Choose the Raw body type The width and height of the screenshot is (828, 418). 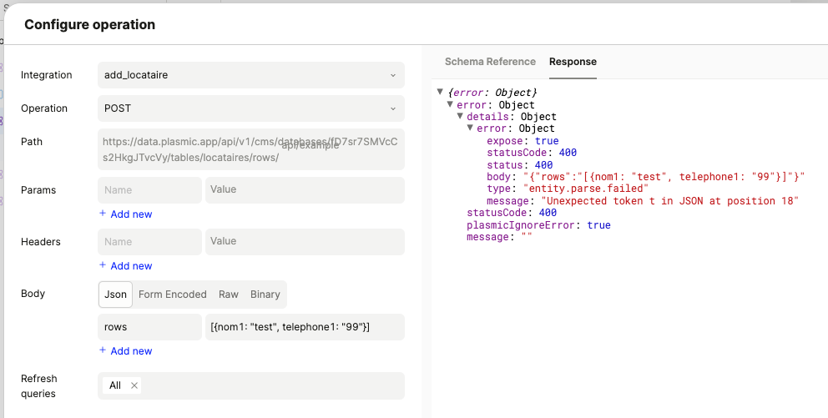coord(229,295)
